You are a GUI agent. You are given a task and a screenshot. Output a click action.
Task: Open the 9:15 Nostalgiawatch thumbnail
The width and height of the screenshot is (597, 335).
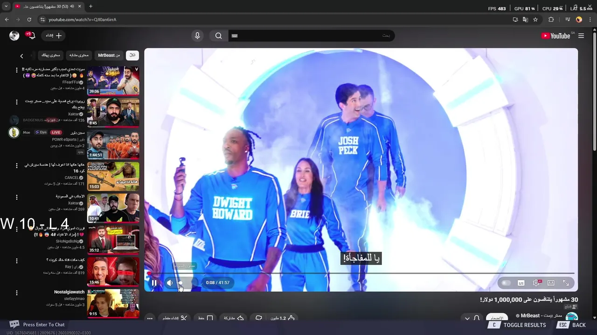(113, 303)
